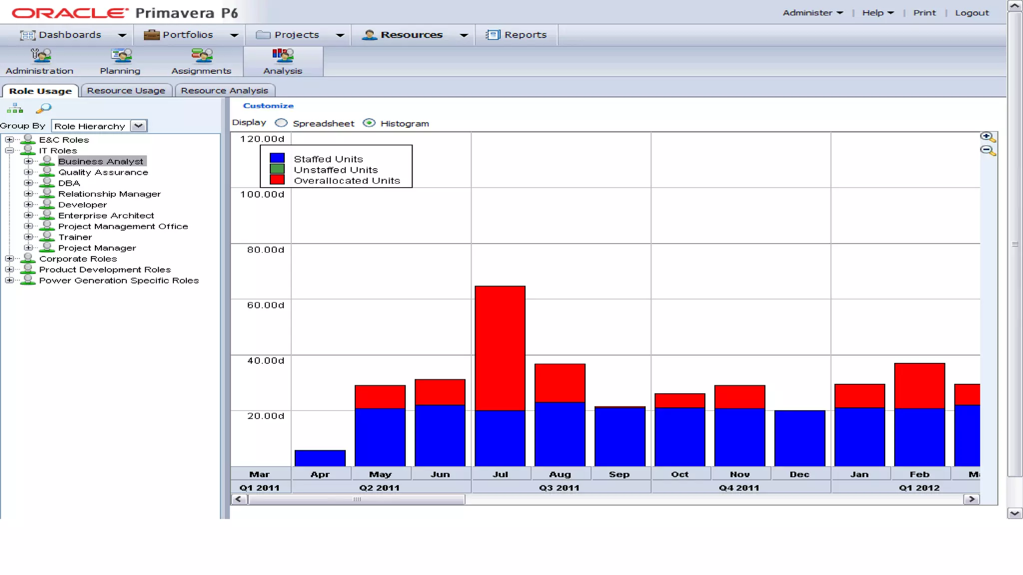Click the Project Management Office role icon
This screenshot has width=1023, height=575.
click(x=47, y=226)
